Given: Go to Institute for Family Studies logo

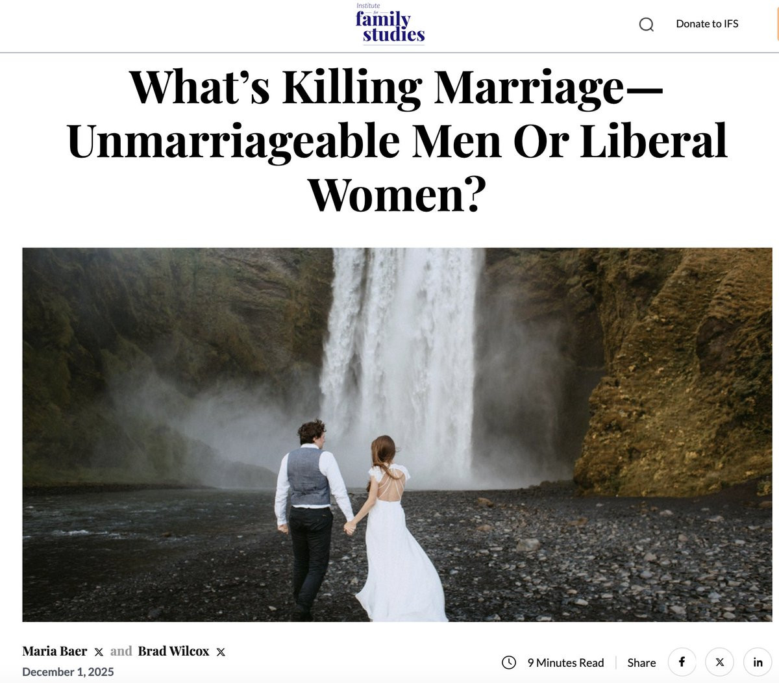Looking at the screenshot, I should tap(390, 24).
